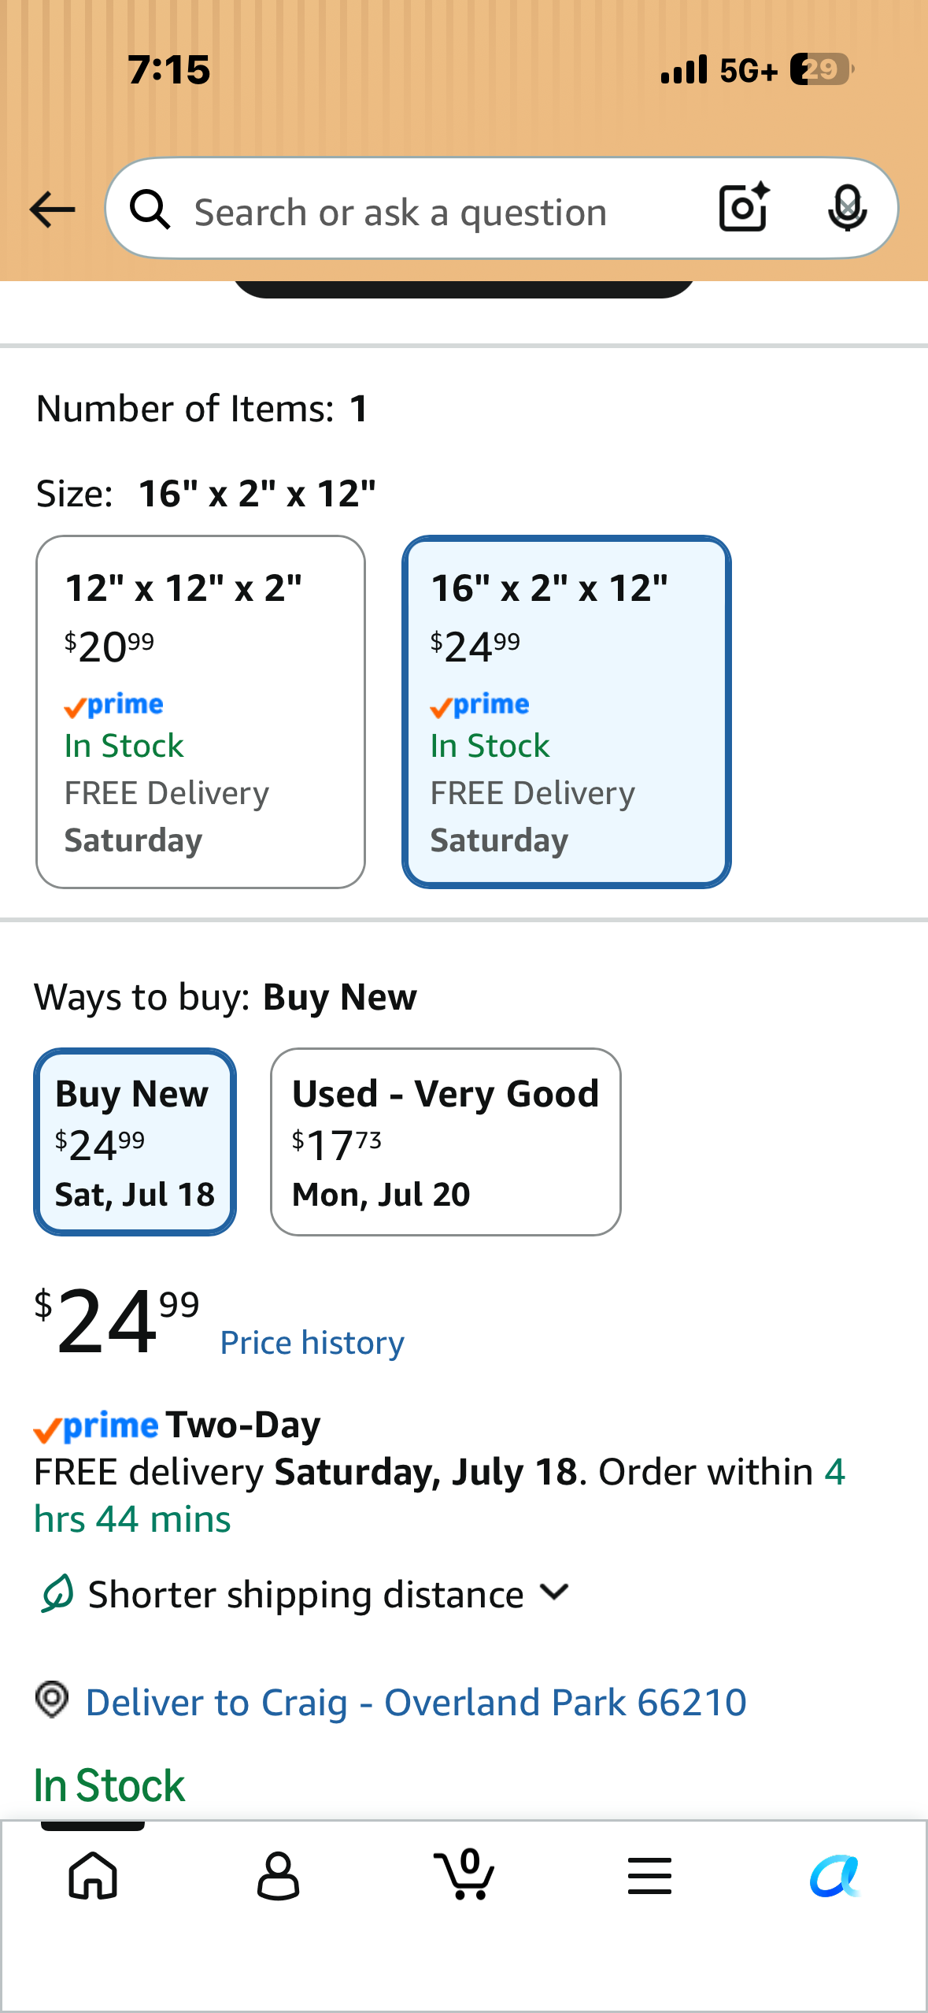The width and height of the screenshot is (928, 2013).
Task: Tap the location pin icon
Action: [x=53, y=1700]
